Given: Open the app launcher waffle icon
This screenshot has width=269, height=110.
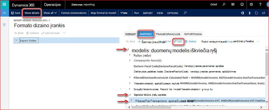Looking at the screenshot, I should point(4,5).
